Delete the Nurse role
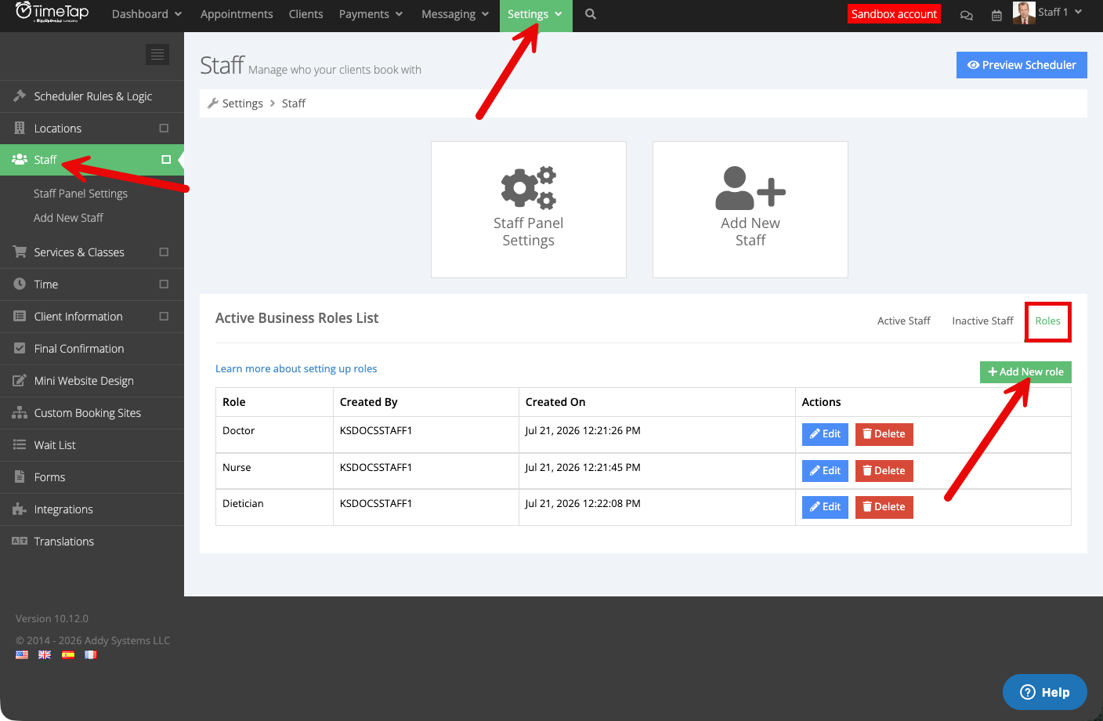1103x721 pixels. [884, 471]
